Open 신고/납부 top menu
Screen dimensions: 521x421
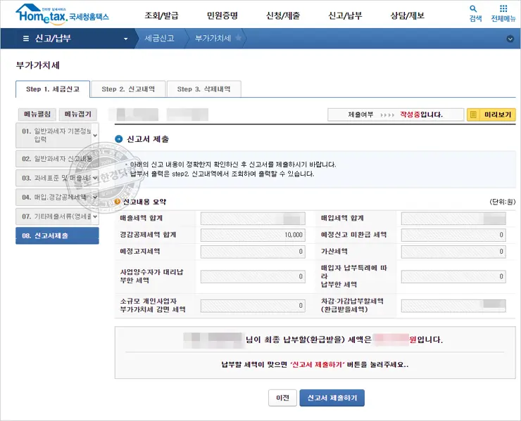pyautogui.click(x=345, y=15)
